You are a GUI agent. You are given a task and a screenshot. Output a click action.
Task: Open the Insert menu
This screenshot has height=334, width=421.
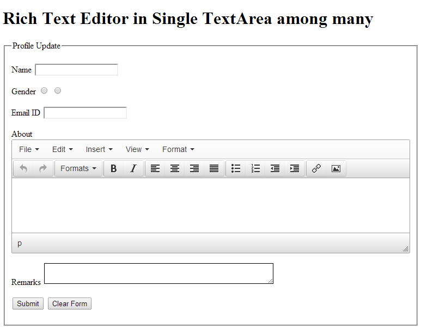[x=99, y=149]
